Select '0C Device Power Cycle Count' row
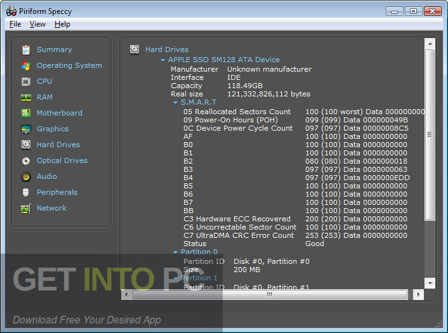 [x=296, y=128]
